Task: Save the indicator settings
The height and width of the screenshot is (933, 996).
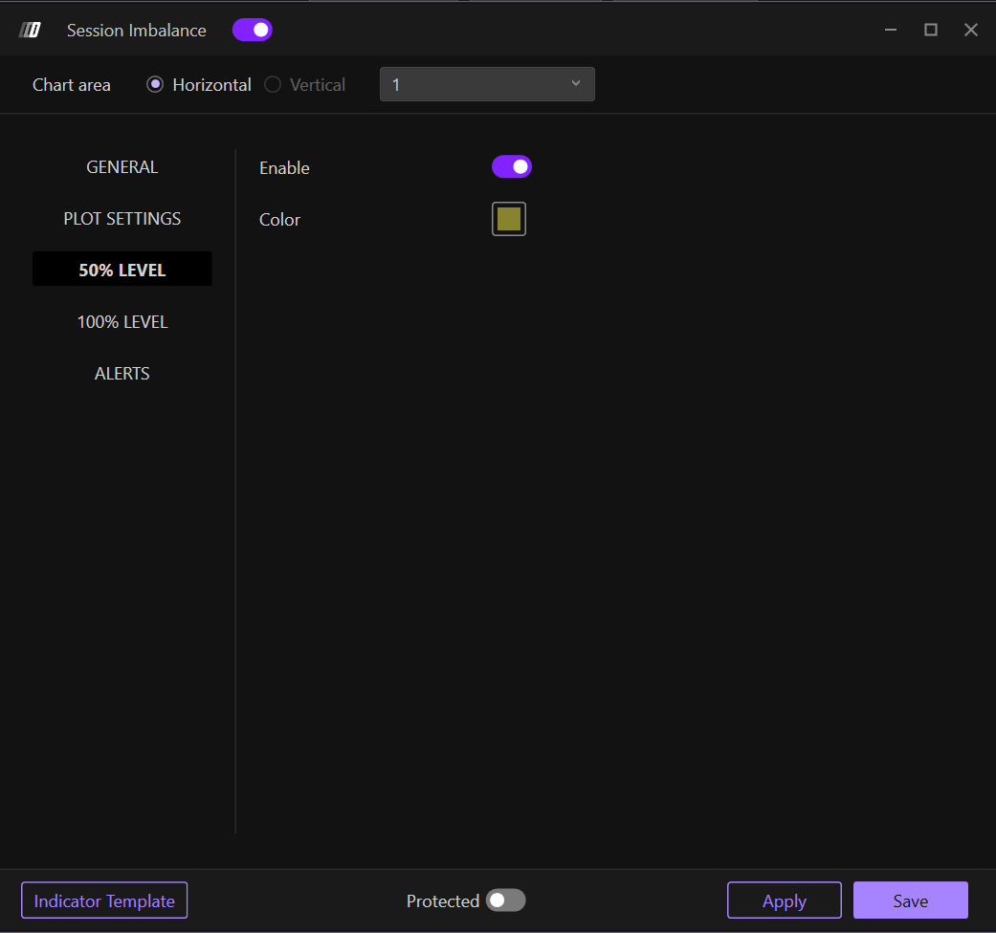Action: 910,900
